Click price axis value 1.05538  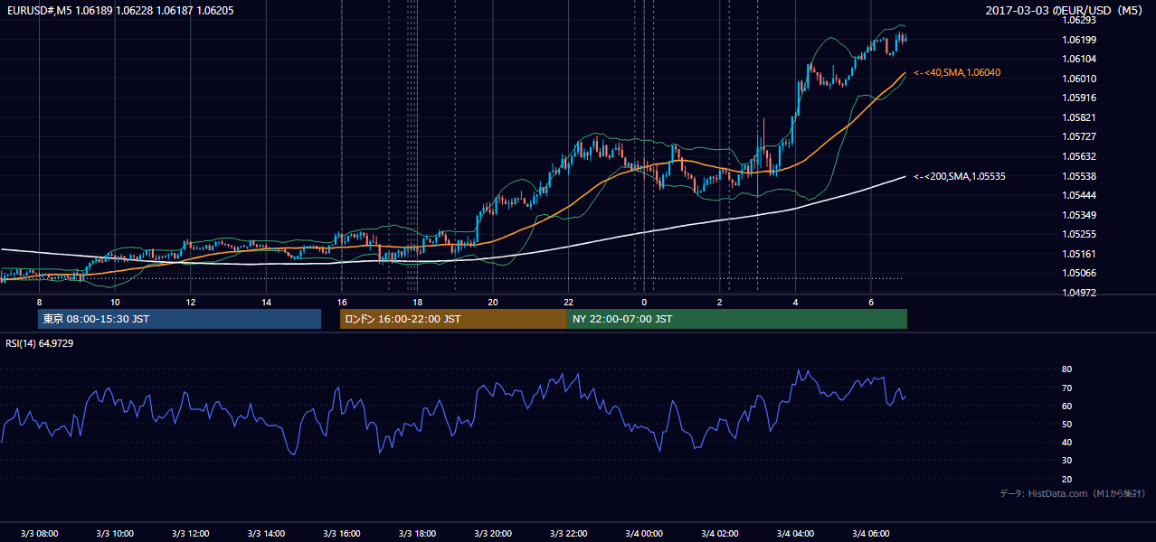[1077, 176]
